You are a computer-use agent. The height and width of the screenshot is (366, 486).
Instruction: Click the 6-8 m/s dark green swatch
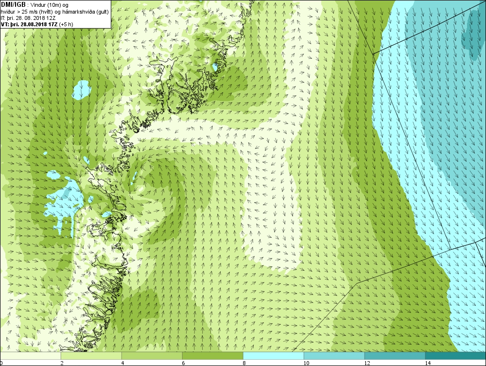(x=213, y=355)
